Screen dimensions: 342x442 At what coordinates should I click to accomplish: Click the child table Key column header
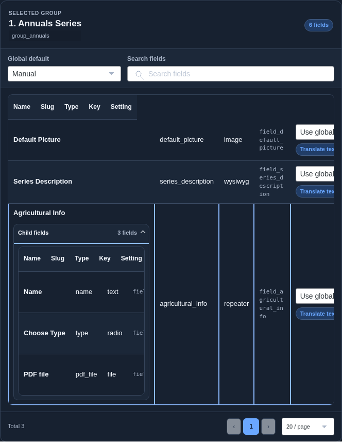point(105,258)
